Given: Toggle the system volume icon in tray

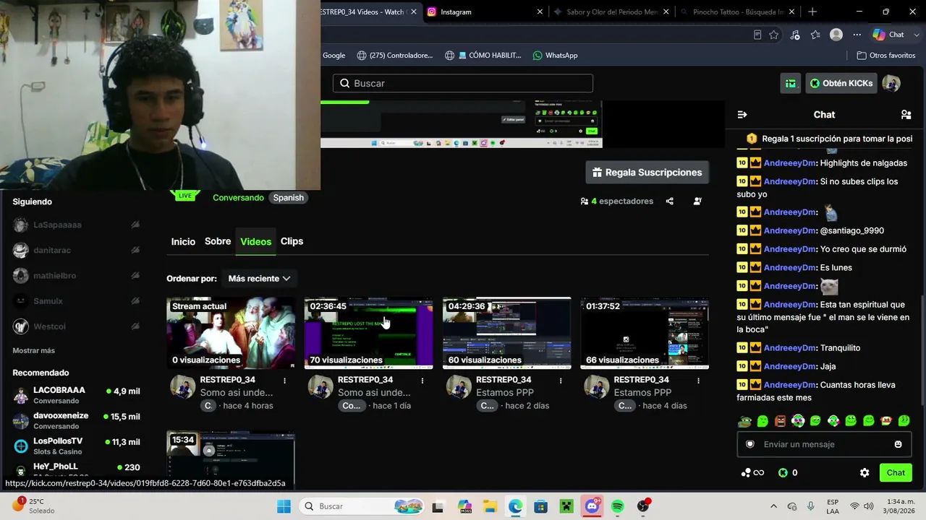Looking at the screenshot, I should pyautogui.click(x=869, y=506).
